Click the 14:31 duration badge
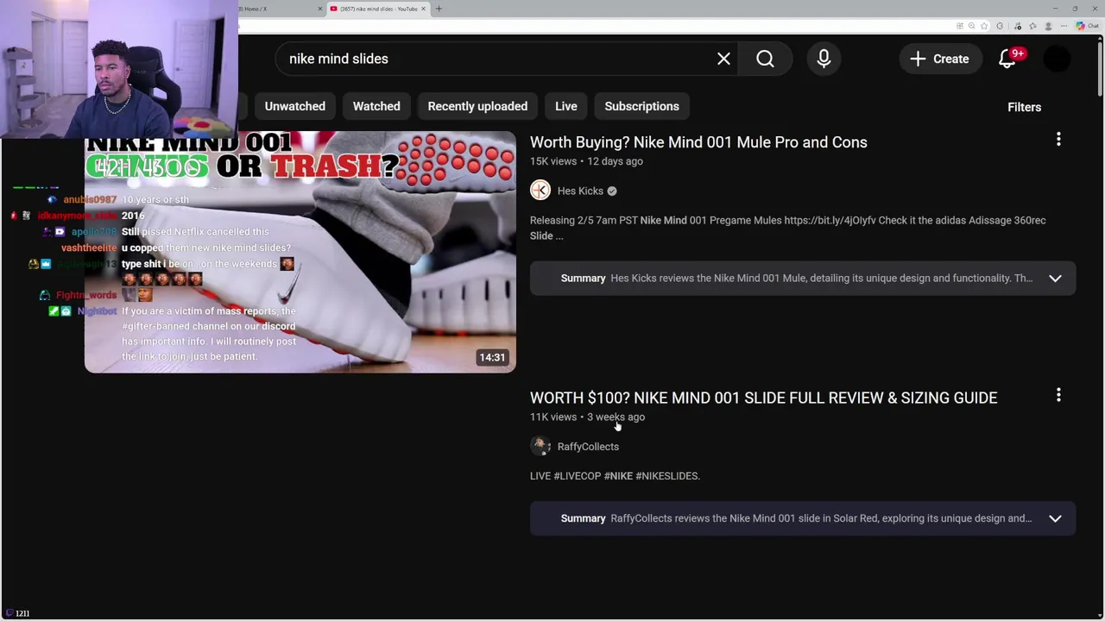This screenshot has width=1105, height=621. point(492,357)
